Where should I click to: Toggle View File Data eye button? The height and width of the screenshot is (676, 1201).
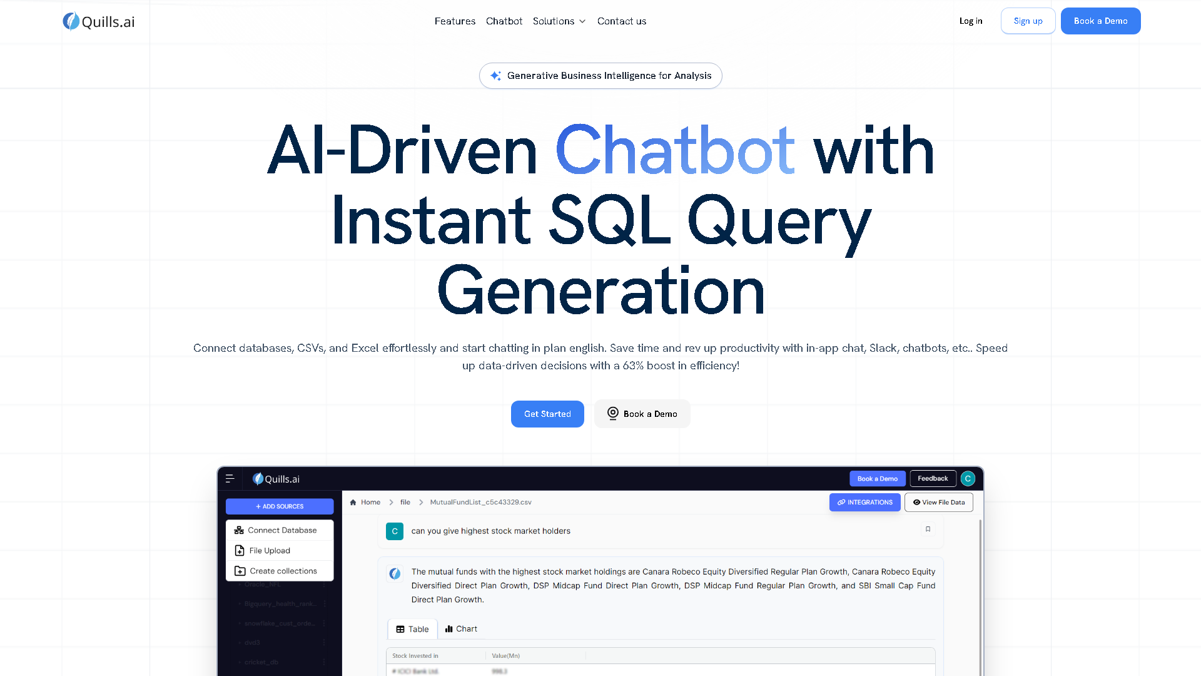(x=938, y=503)
